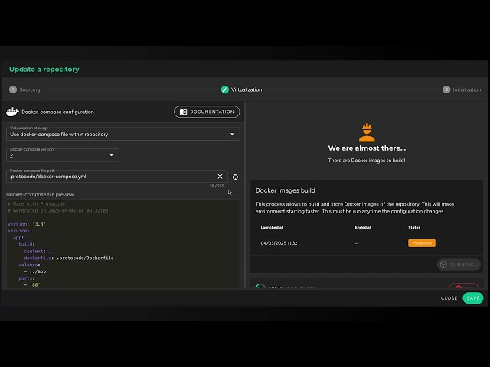Screen dimensions: 490x367
Task: Click the version '3.8' line
Action: 27,224
